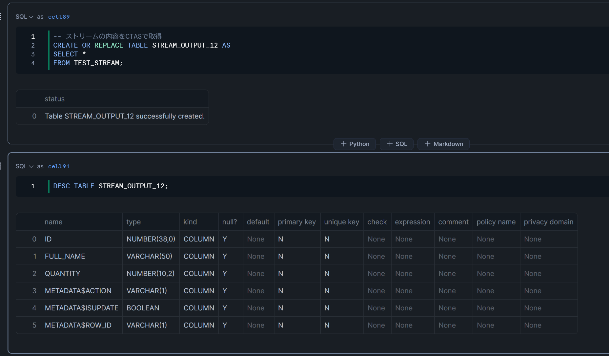Screen dimensions: 609x356
Task: Rename the cell89 cell name
Action: pyautogui.click(x=59, y=17)
